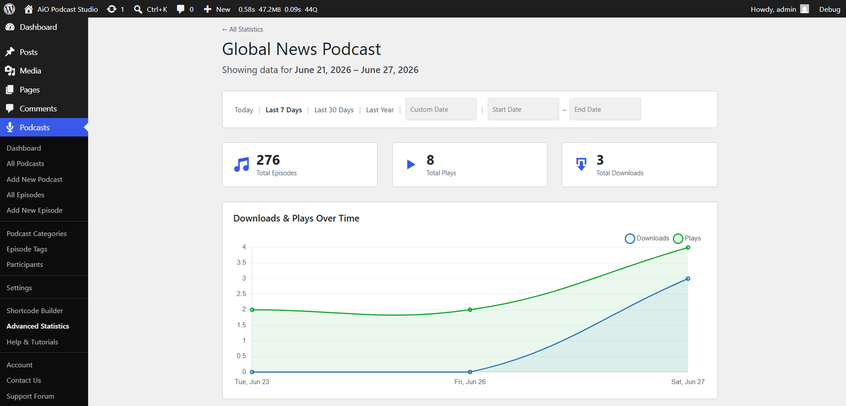This screenshot has height=406, width=846.
Task: Open the Ctrl+K search icon
Action: click(138, 9)
